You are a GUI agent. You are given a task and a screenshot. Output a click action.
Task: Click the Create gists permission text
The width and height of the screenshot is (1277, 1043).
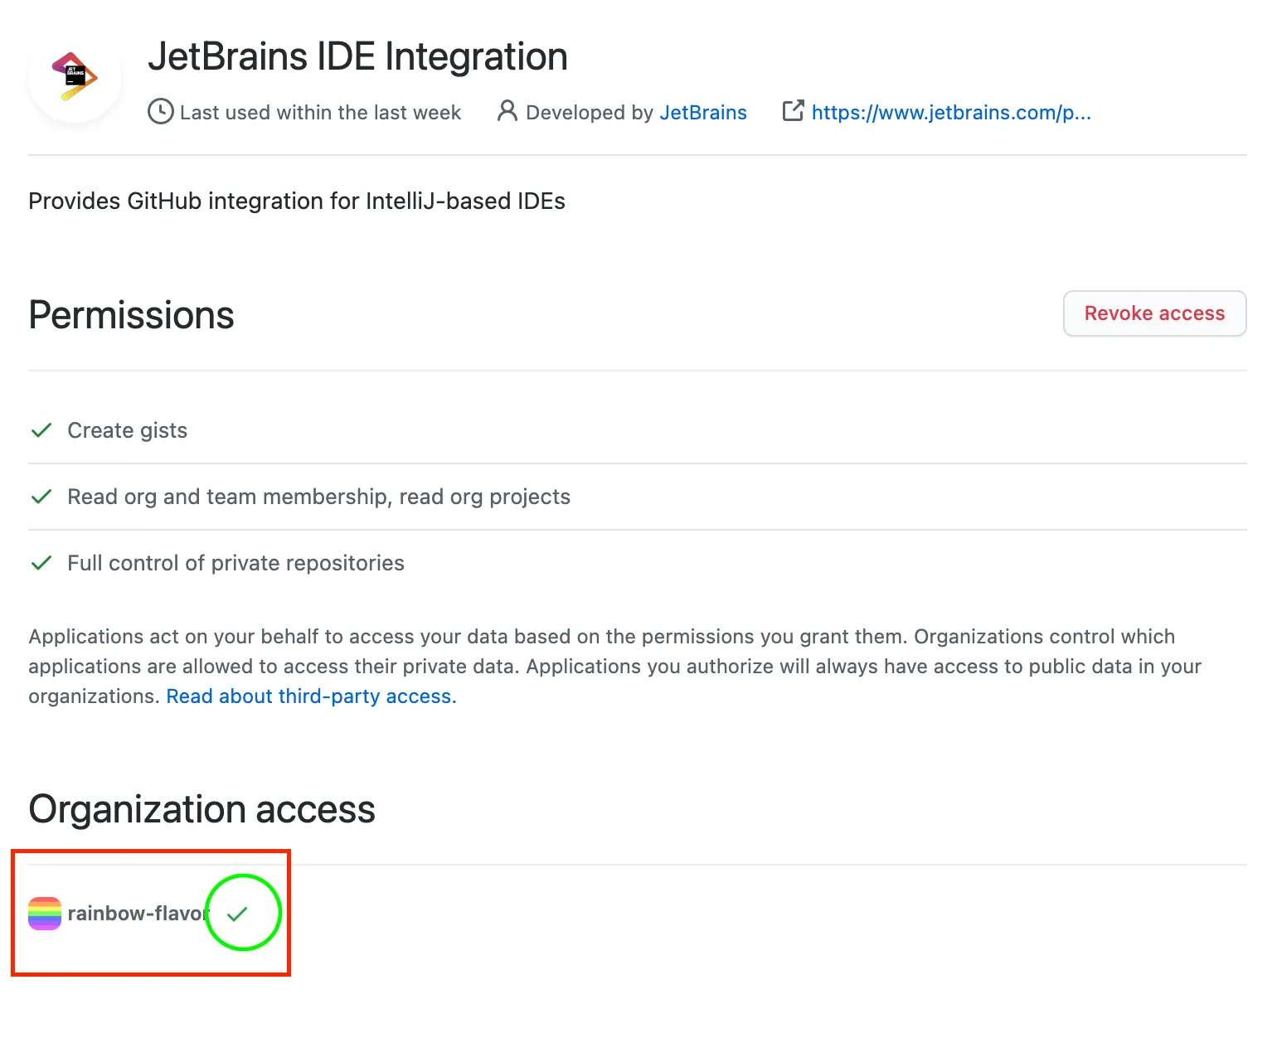[x=127, y=430]
